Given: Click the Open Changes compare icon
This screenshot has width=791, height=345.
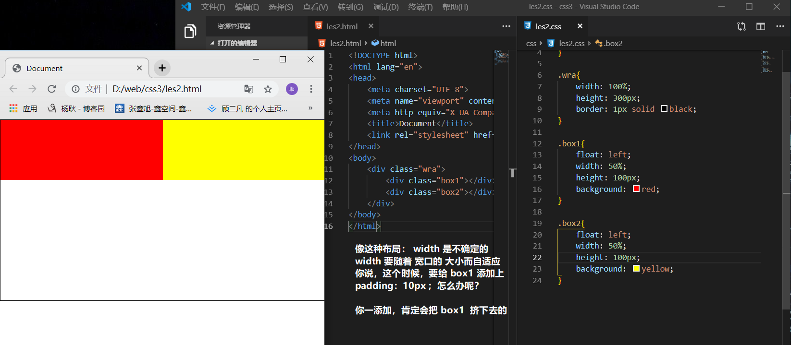Looking at the screenshot, I should click(x=742, y=26).
